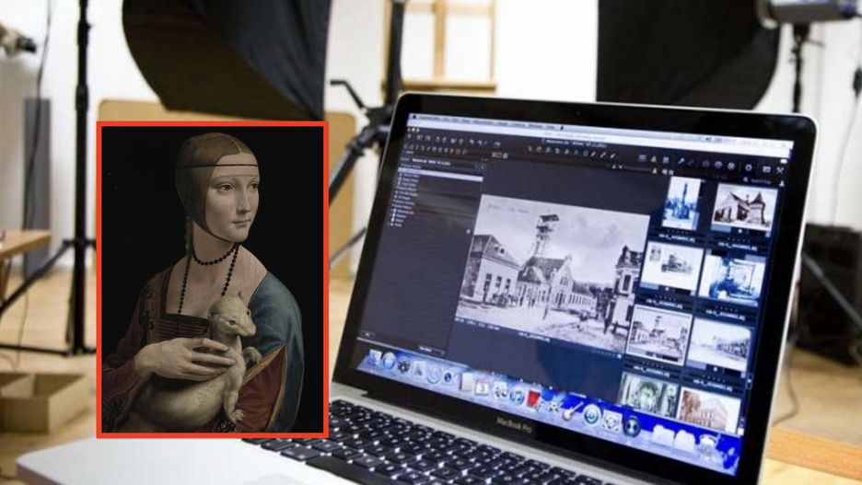This screenshot has height=485, width=862.
Task: Click the circled-X icon in the right toolbar
Action: 731,166
